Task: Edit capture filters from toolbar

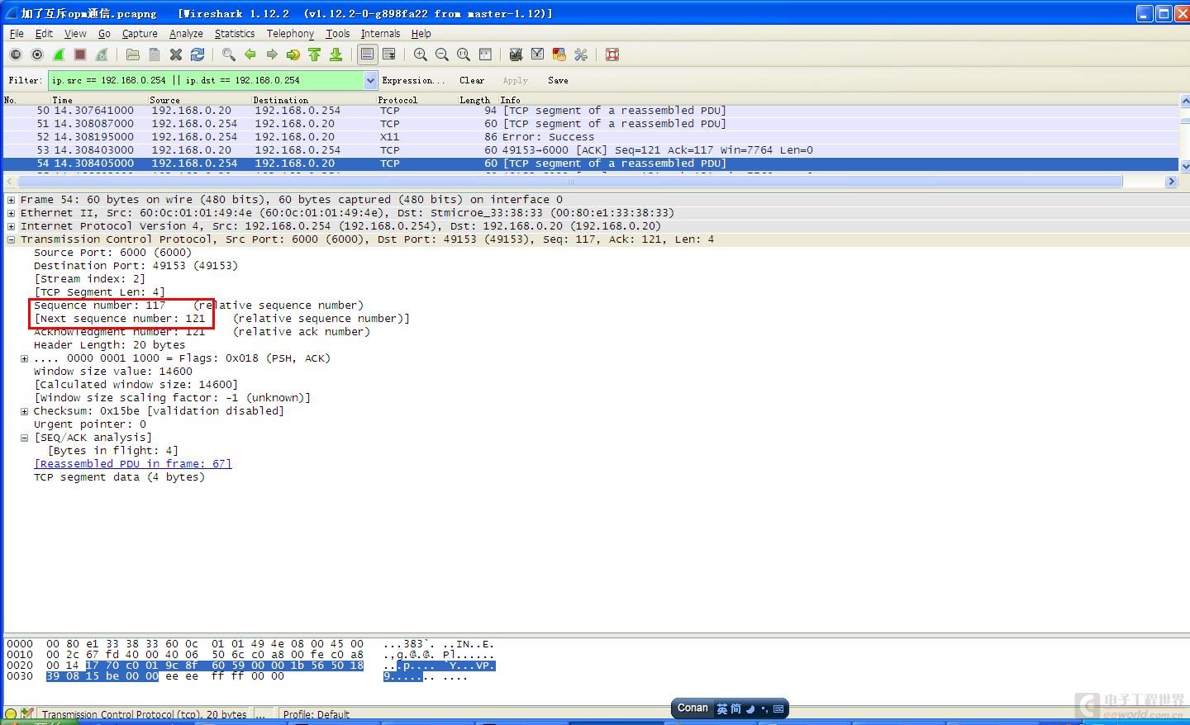Action: (516, 54)
